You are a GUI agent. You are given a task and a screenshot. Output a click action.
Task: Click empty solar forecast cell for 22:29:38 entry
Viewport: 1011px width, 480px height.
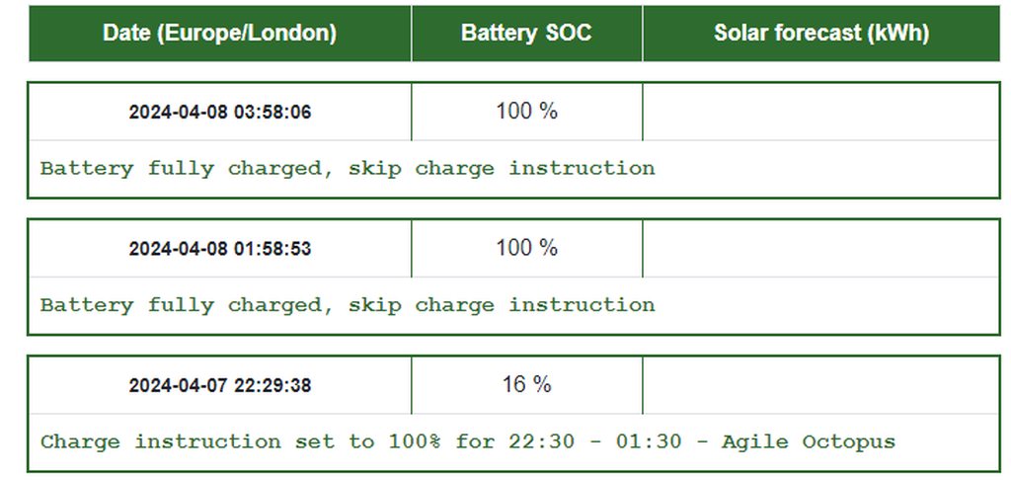[820, 385]
